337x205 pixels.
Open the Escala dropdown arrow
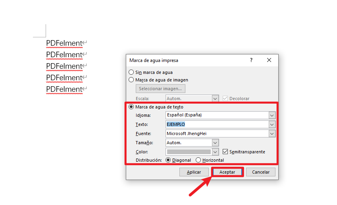pyautogui.click(x=215, y=99)
